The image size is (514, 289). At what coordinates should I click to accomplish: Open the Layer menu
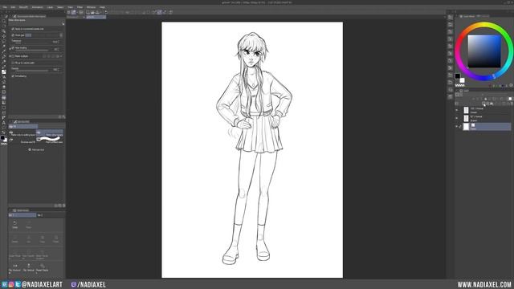click(50, 7)
